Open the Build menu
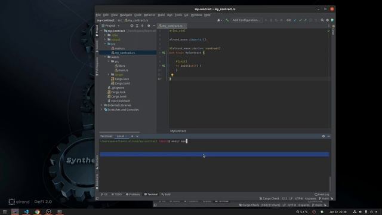Image resolution: width=382 pixels, height=215 pixels. pyautogui.click(x=161, y=15)
